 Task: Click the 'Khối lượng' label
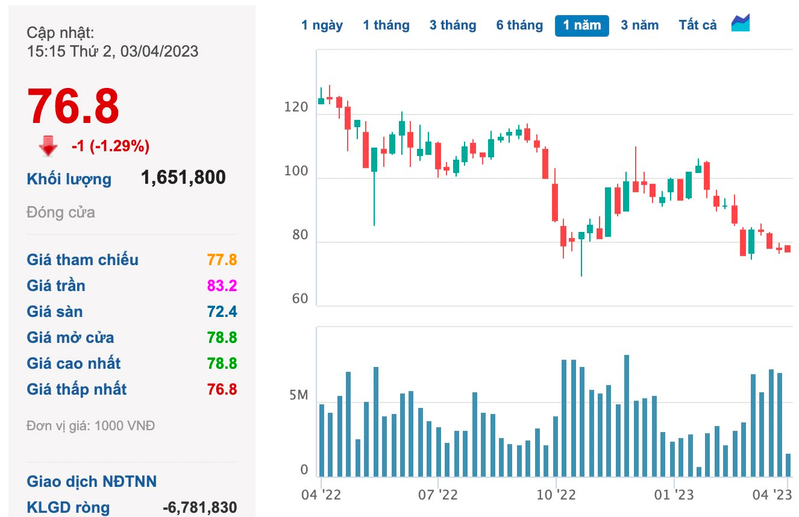click(x=69, y=179)
